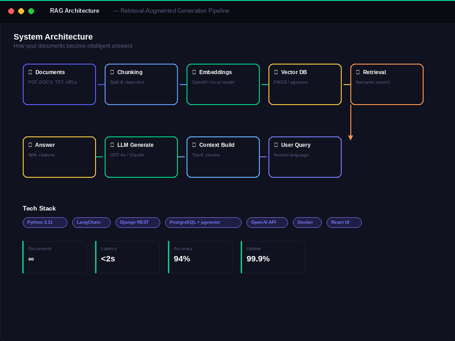This screenshot has height=341, width=455.
Task: Click the Uptime value 99.9%
Action: [x=258, y=259]
